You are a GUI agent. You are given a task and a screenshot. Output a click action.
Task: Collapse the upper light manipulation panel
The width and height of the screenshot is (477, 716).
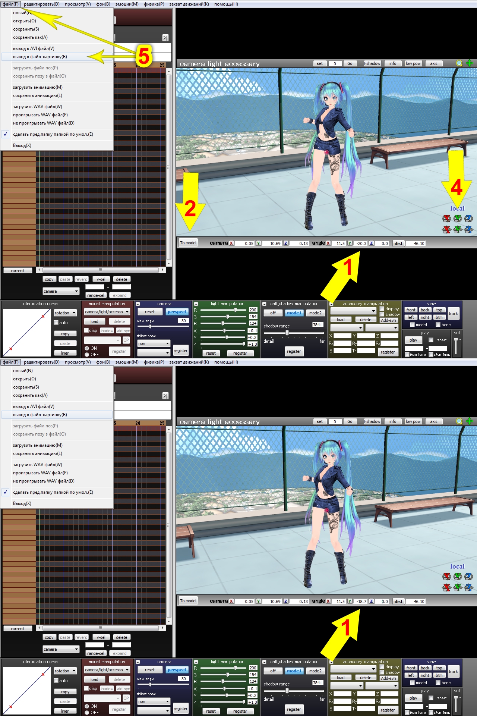click(196, 304)
